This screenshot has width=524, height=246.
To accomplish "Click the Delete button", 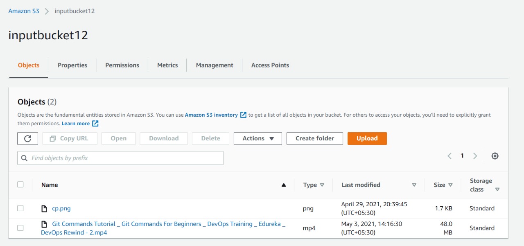I will tap(211, 138).
